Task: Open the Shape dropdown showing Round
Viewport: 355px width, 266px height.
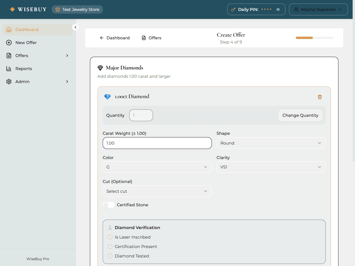Action: tap(271, 143)
